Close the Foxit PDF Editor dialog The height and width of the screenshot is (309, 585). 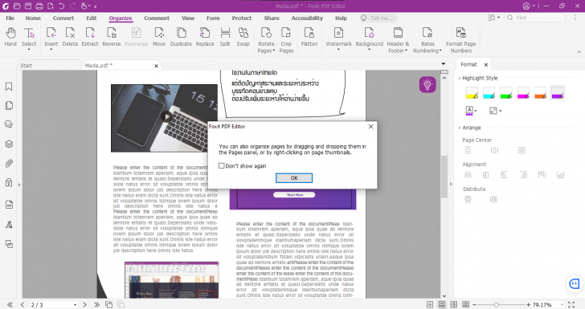coord(371,126)
